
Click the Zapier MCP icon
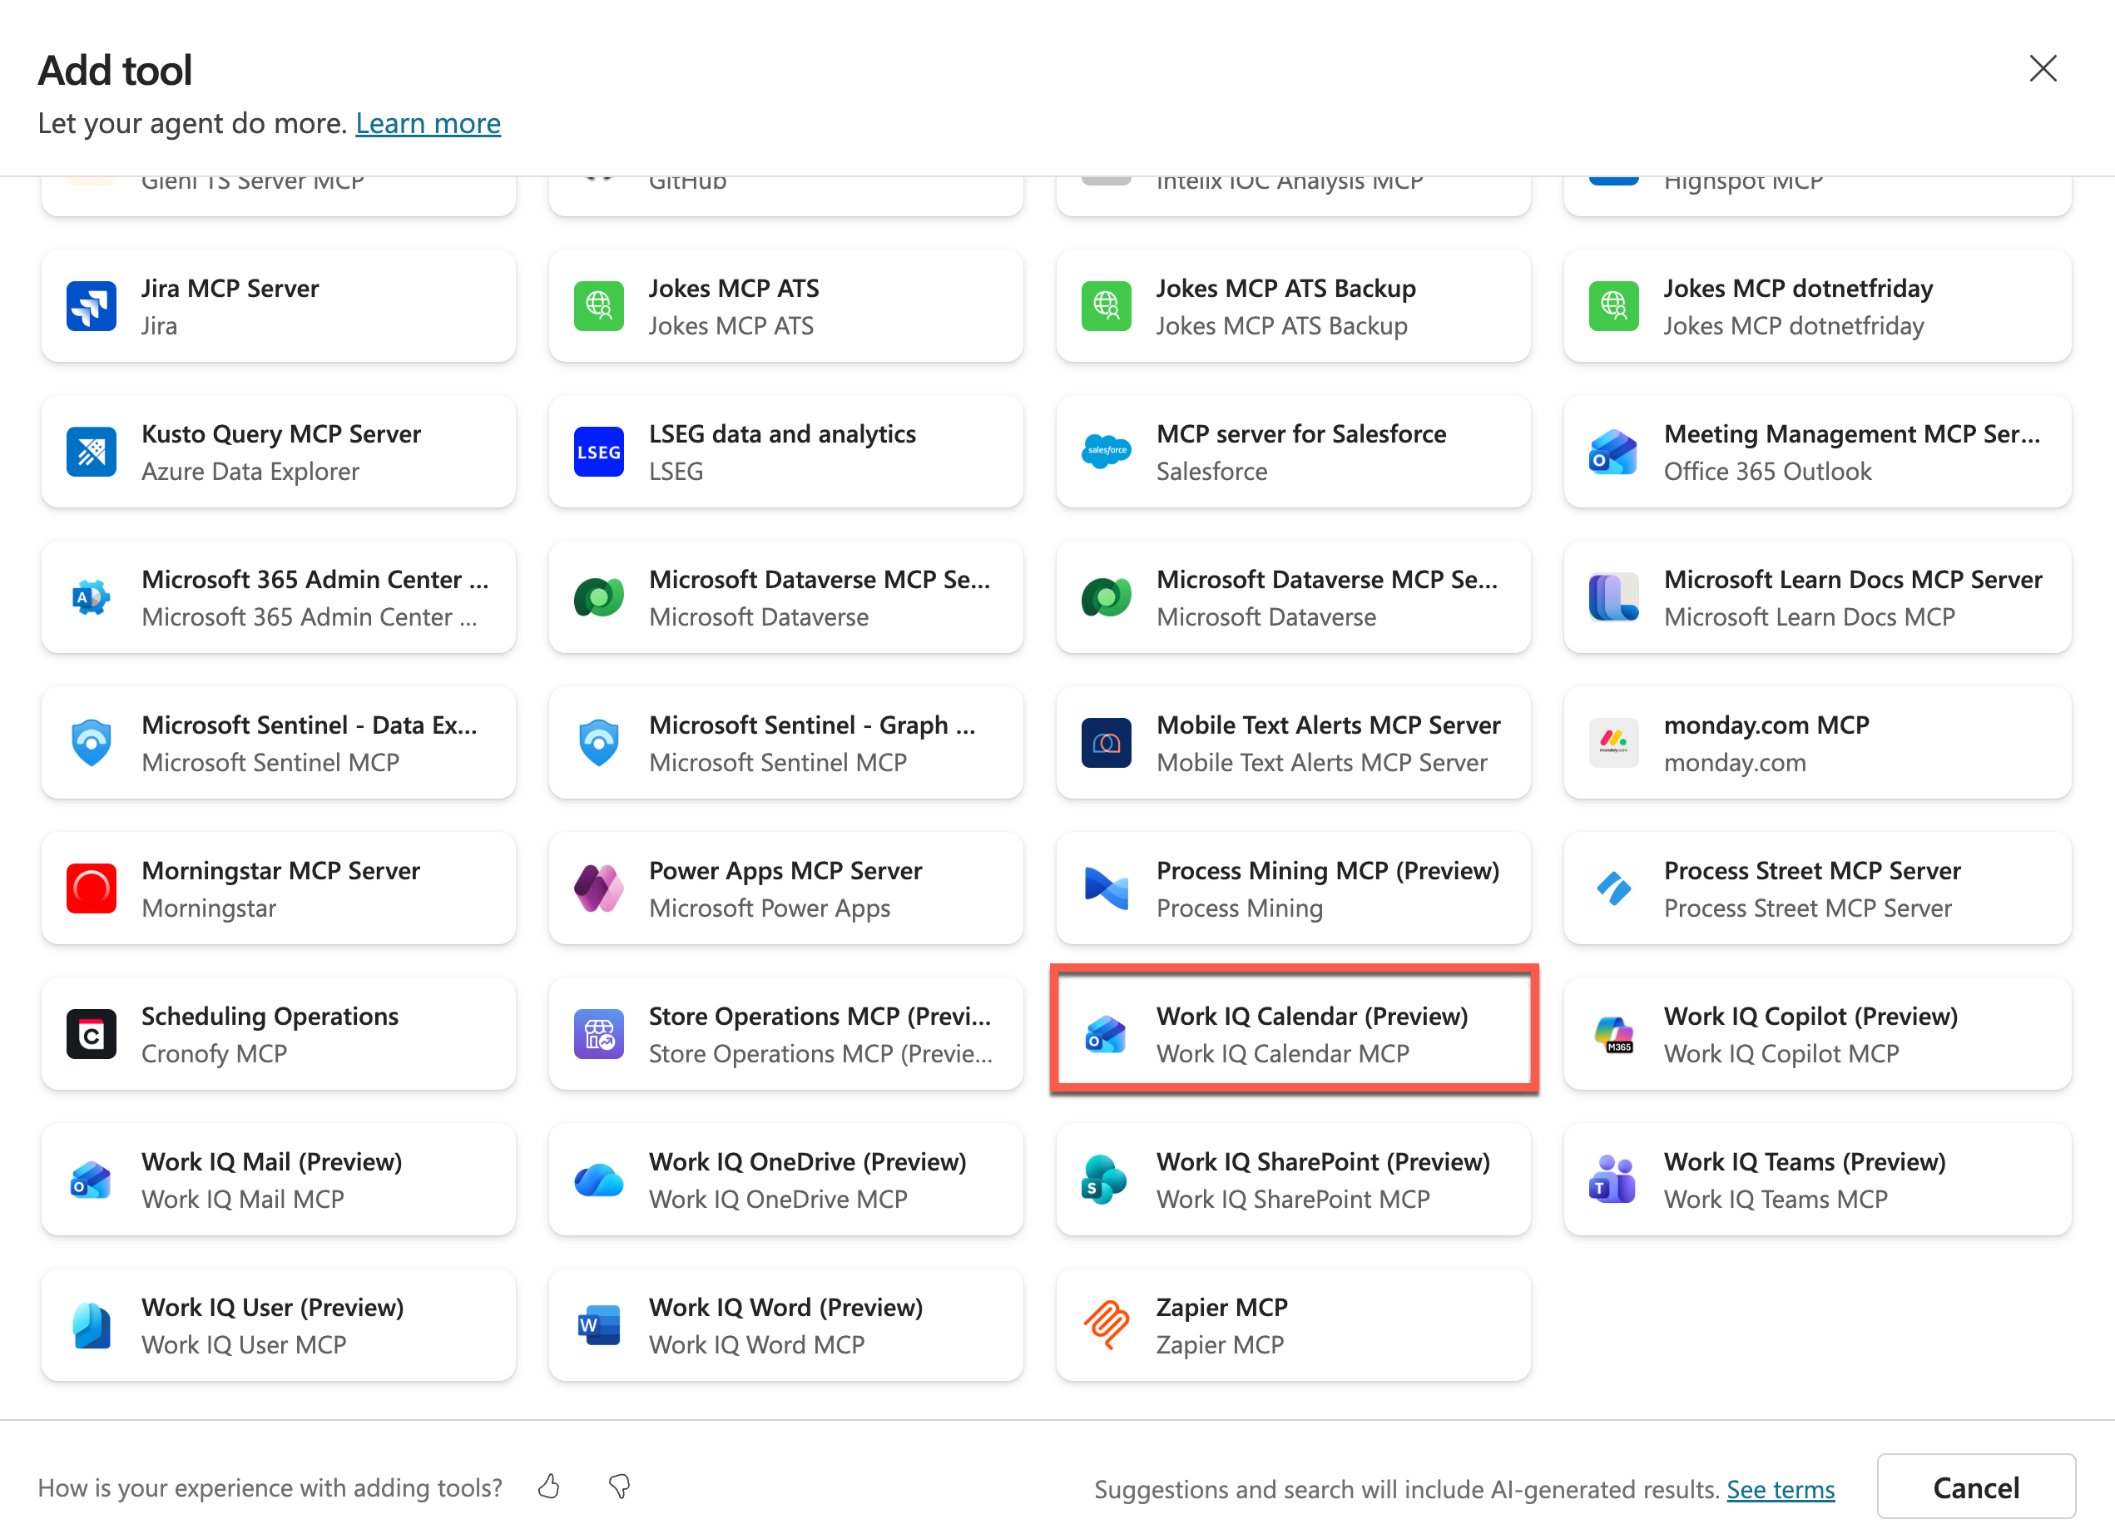click(1105, 1324)
